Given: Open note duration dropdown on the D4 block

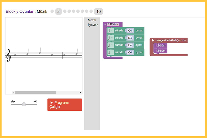Looking at the screenshot, I should point(111,38).
